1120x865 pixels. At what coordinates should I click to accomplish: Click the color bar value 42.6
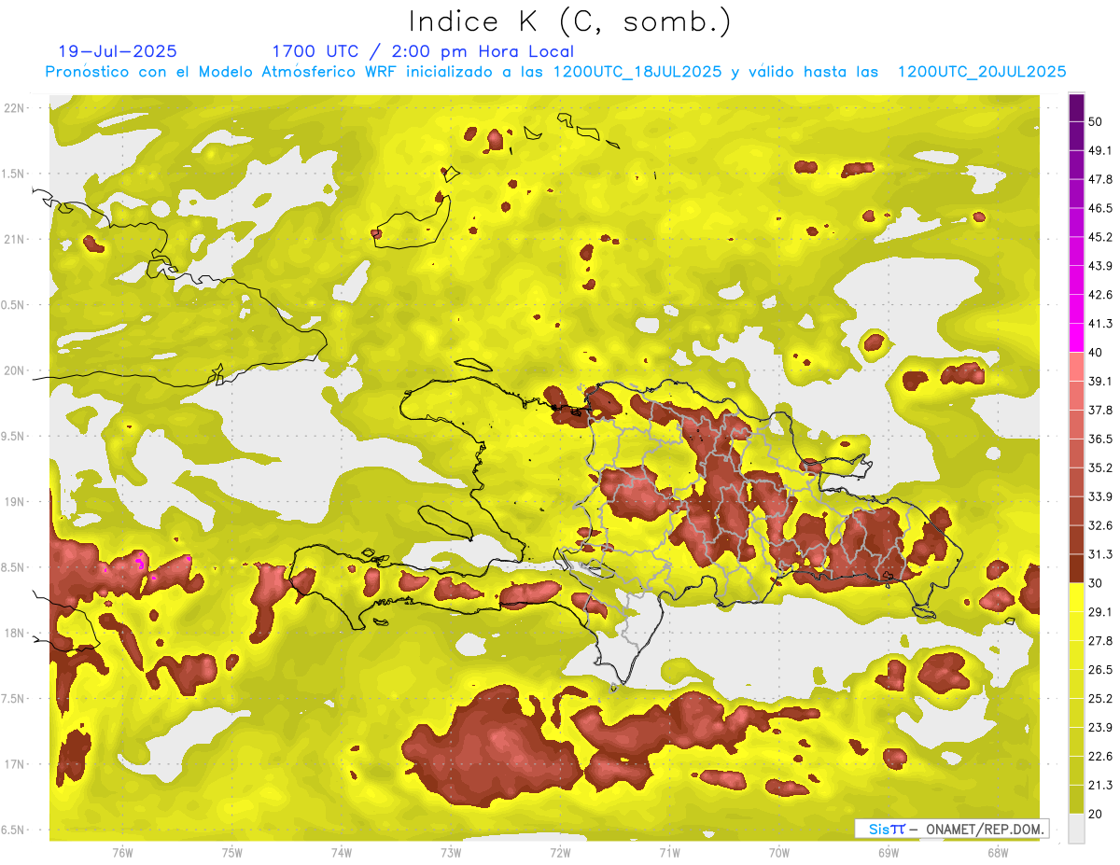point(1100,295)
